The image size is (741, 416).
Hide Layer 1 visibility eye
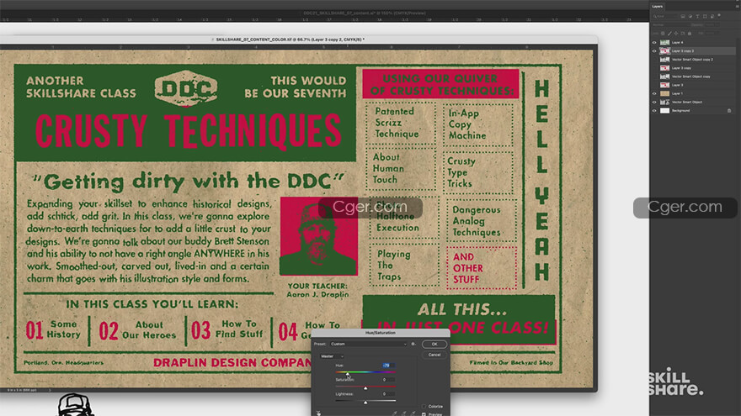point(654,93)
